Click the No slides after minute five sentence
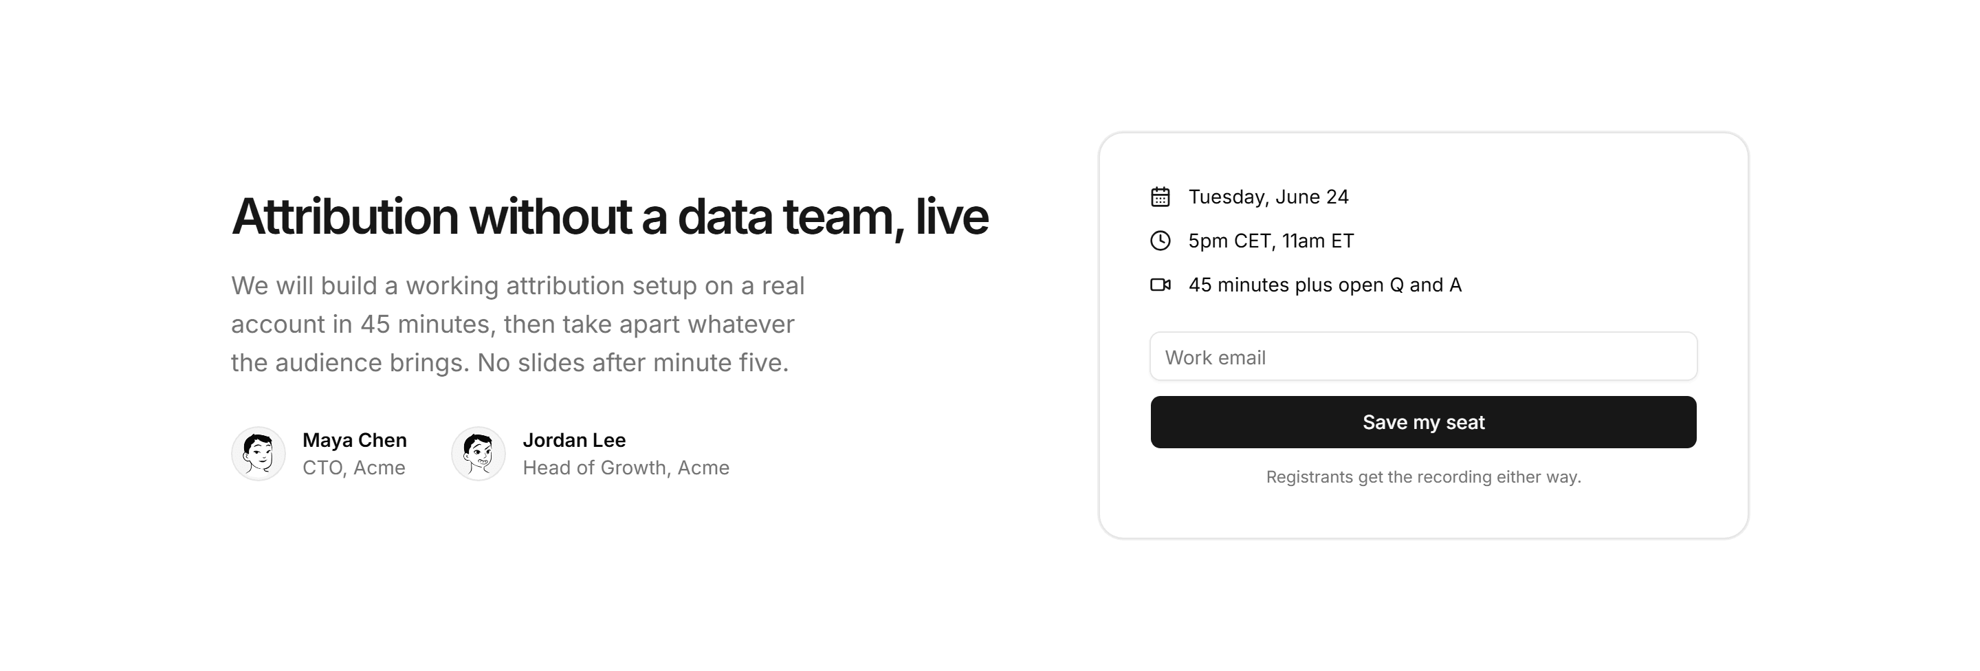 click(633, 362)
